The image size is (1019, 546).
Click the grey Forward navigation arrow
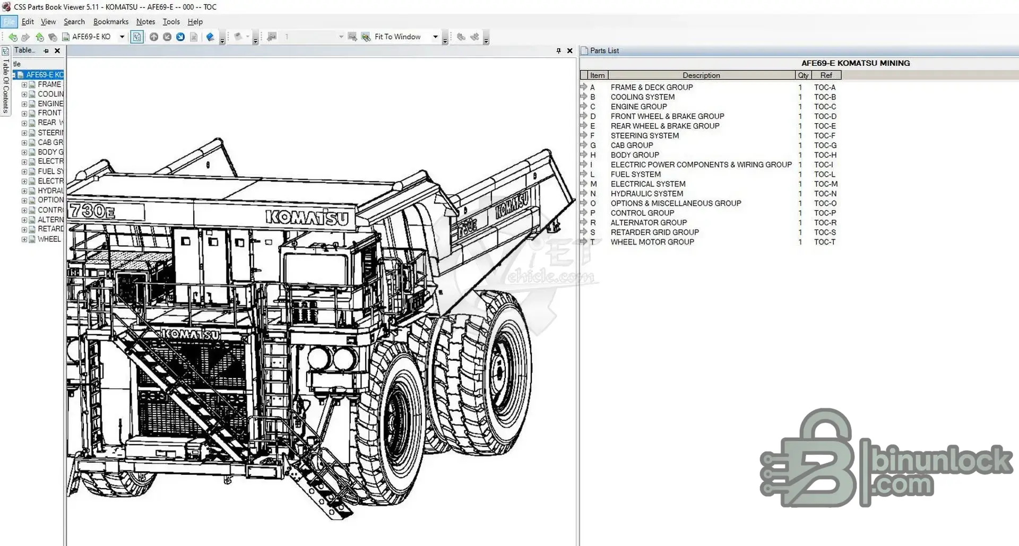pos(25,37)
